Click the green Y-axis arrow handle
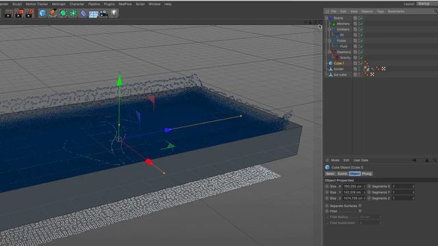Screen dimensions: 438x246 click(120, 81)
